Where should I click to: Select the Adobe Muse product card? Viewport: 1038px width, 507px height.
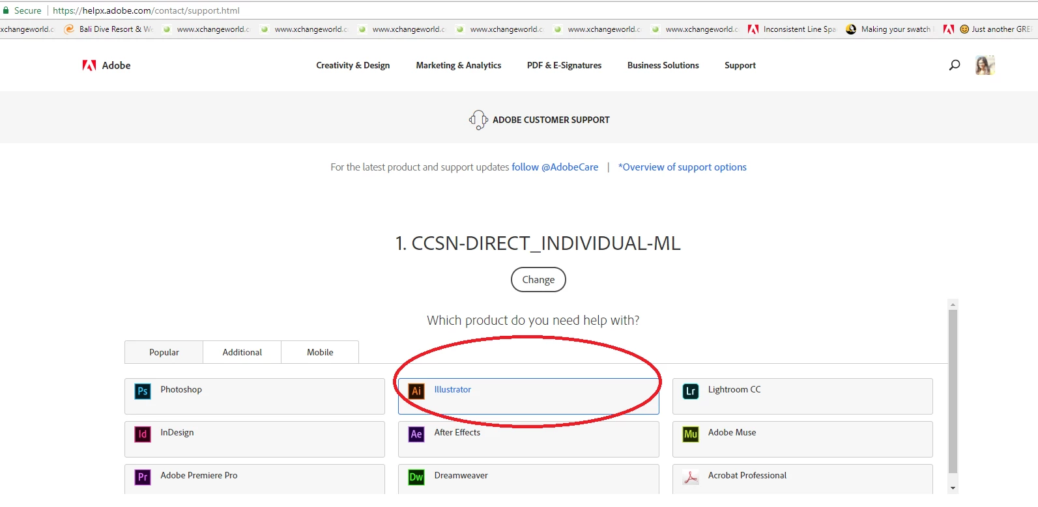(x=803, y=439)
